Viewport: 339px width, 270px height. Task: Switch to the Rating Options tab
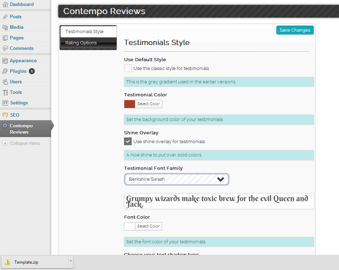tap(89, 43)
